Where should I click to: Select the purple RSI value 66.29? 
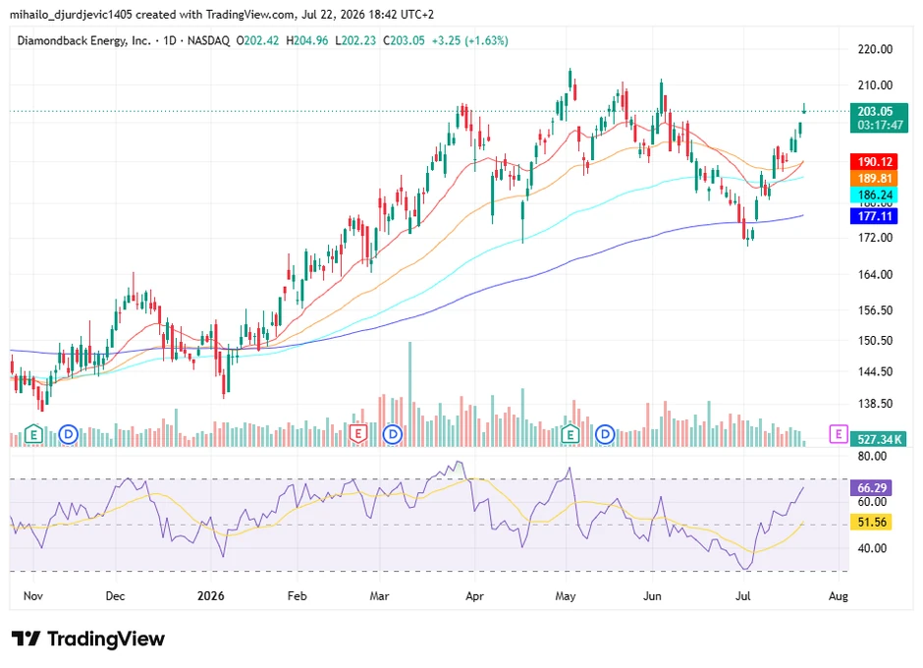point(871,488)
